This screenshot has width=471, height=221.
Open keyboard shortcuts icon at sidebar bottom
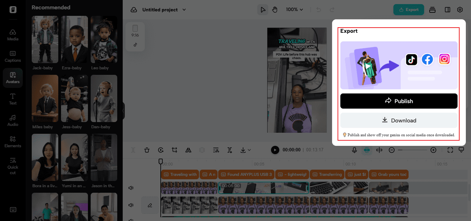click(x=13, y=210)
